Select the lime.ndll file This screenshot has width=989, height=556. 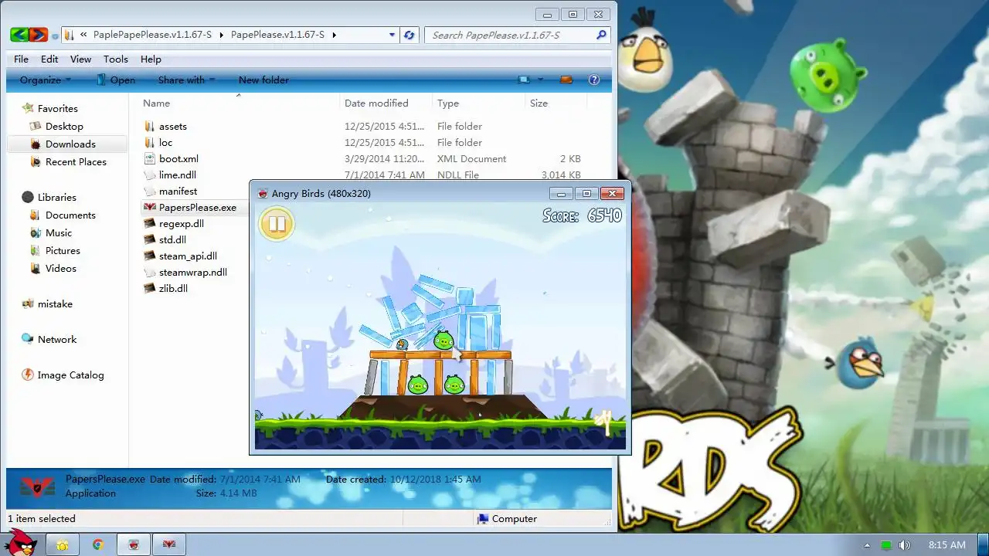pos(177,175)
